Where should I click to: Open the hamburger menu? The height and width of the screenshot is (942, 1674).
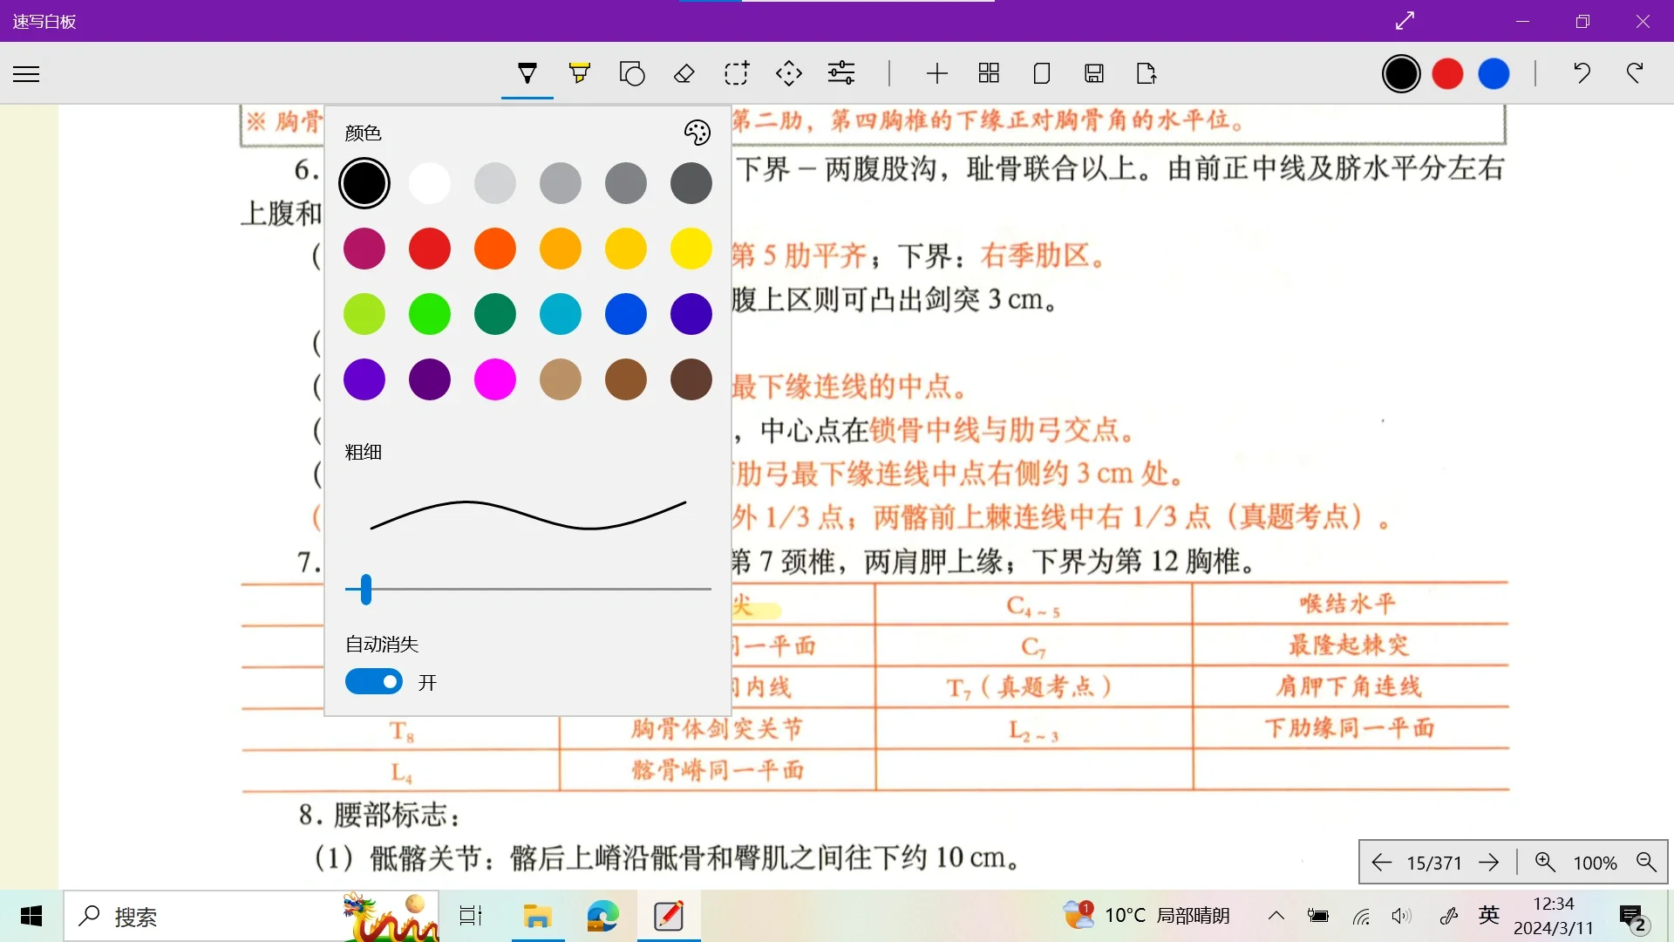[26, 73]
